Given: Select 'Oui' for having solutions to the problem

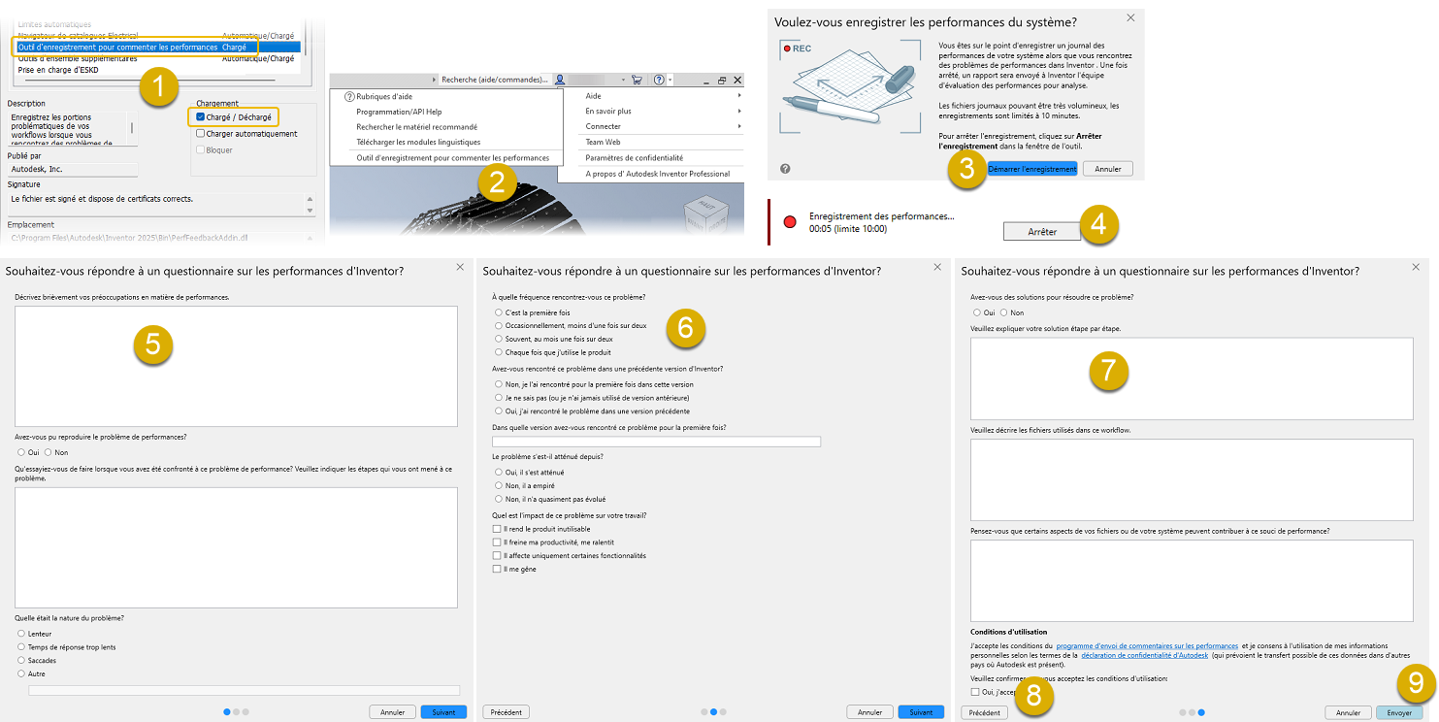Looking at the screenshot, I should click(976, 312).
